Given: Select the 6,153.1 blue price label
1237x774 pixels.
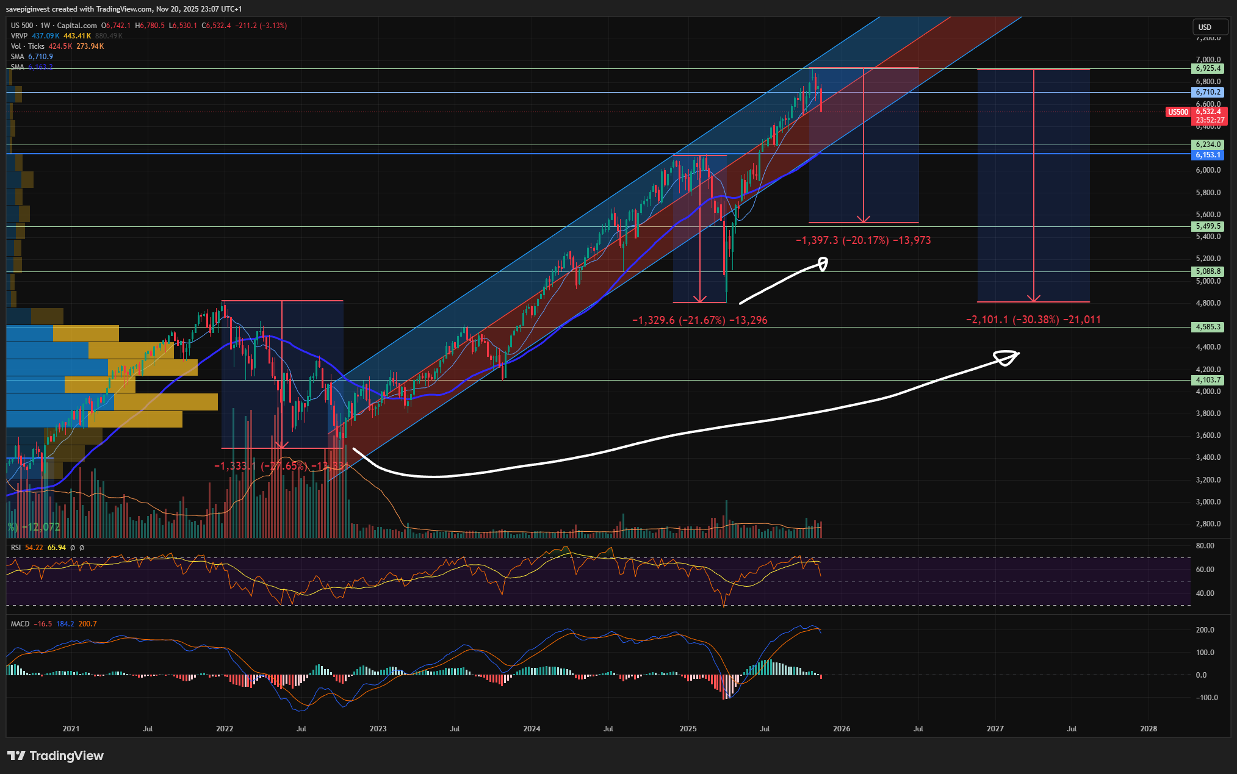Looking at the screenshot, I should pyautogui.click(x=1208, y=155).
